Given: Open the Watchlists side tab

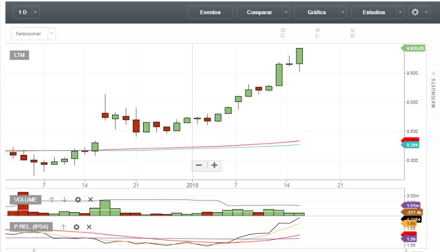Looking at the screenshot, I should click(x=434, y=93).
